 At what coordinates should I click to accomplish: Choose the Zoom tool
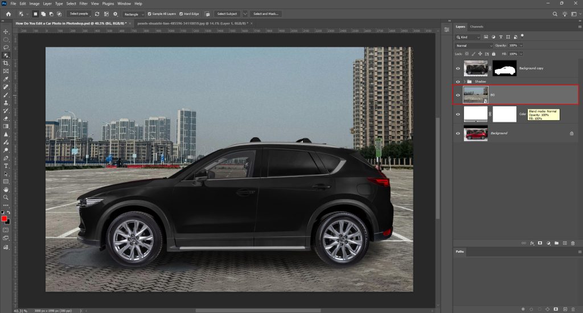point(6,197)
